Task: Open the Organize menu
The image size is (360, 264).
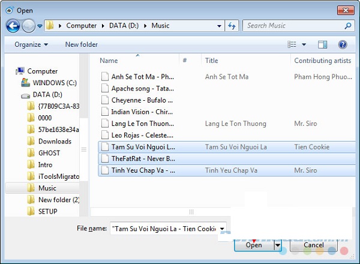Action: coord(31,44)
